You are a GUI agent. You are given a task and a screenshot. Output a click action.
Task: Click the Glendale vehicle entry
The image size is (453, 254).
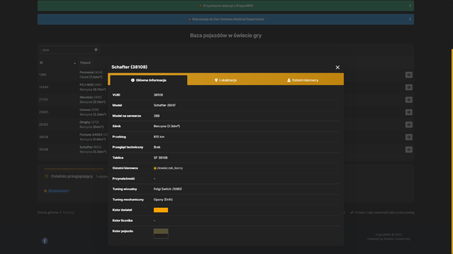click(91, 97)
